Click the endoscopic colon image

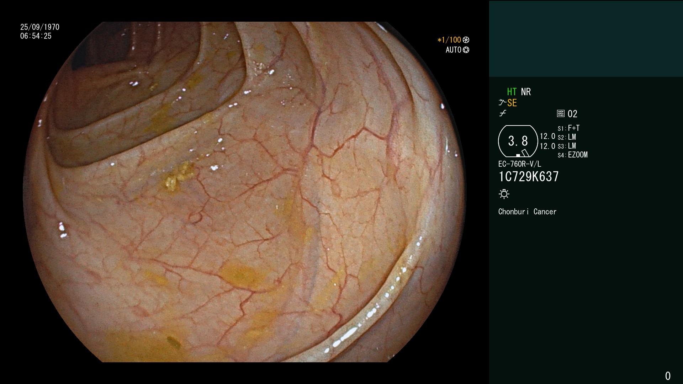(244, 192)
